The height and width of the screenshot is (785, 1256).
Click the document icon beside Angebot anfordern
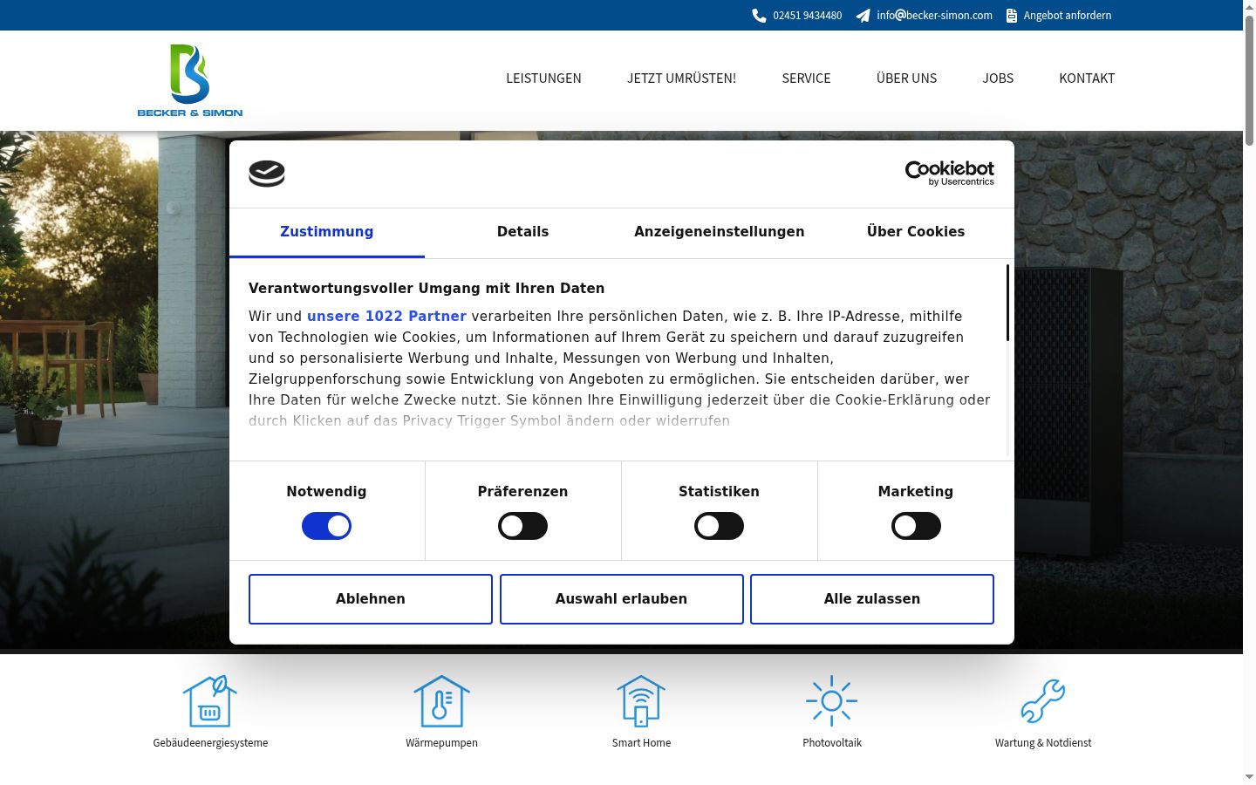pyautogui.click(x=1012, y=16)
